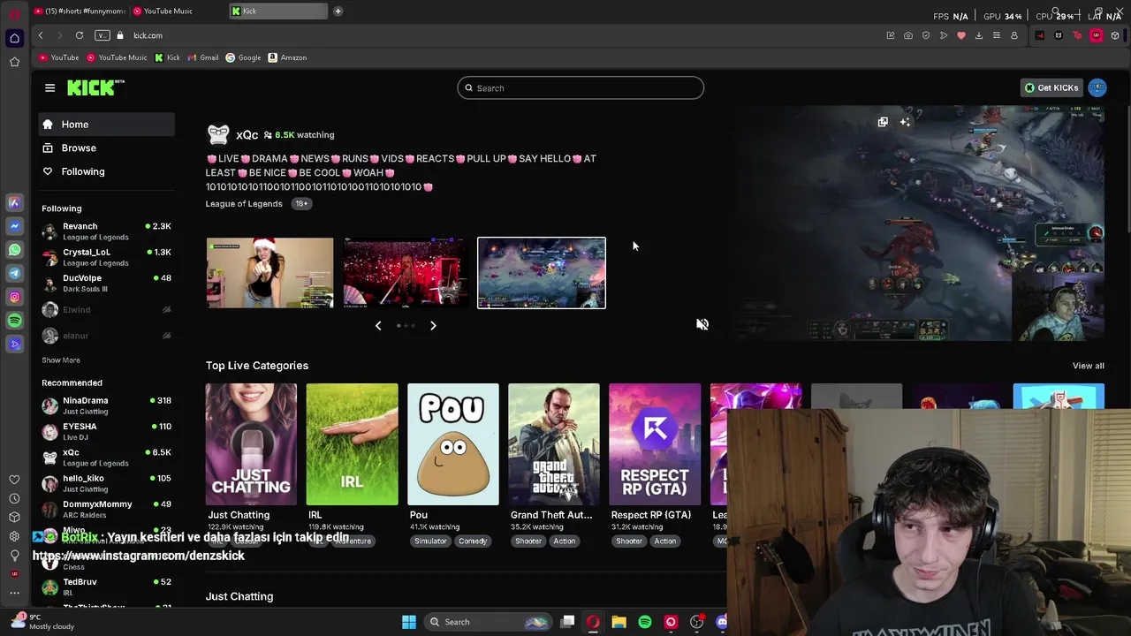Image resolution: width=1131 pixels, height=636 pixels.
Task: Click the Windows taskbar Search box
Action: coord(487,622)
